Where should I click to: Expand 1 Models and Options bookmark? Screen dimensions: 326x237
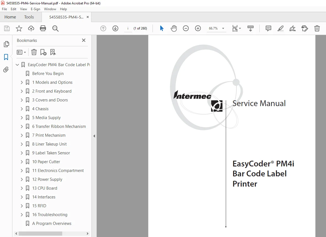(22, 82)
